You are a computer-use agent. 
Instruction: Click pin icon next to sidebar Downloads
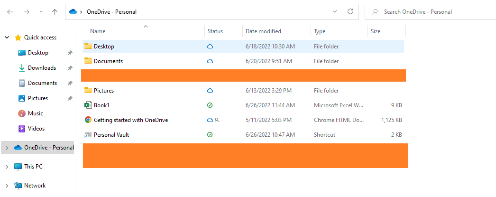point(70,68)
